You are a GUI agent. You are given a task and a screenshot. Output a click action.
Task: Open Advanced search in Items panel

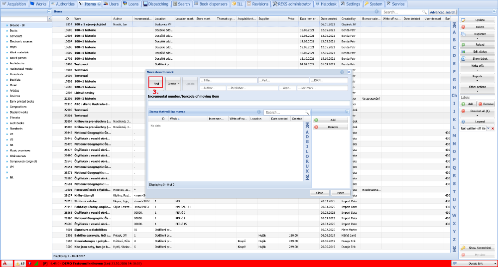[442, 12]
